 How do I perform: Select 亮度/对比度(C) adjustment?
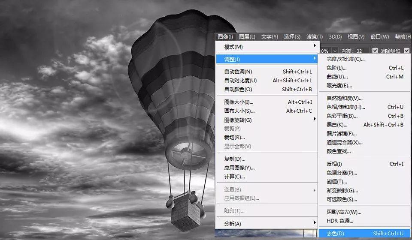[365, 59]
